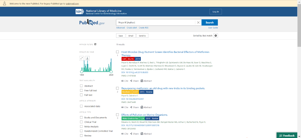This screenshot has height=138, width=301.
Task: Select checkbox for result 3 Effects of Pollution
Action: [x=117, y=115]
